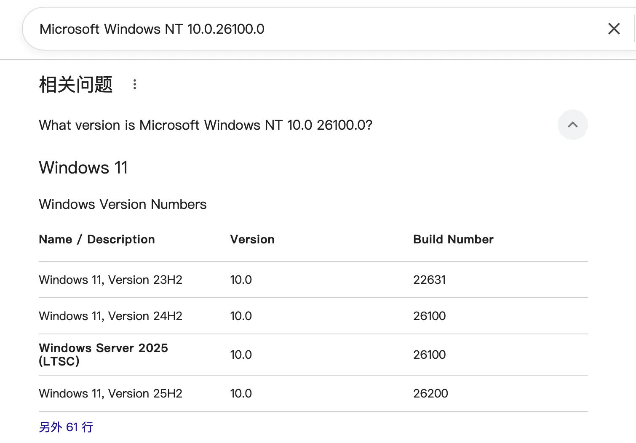This screenshot has width=636, height=443.
Task: Open the three-dot menu beside 相关问题
Action: click(x=135, y=84)
